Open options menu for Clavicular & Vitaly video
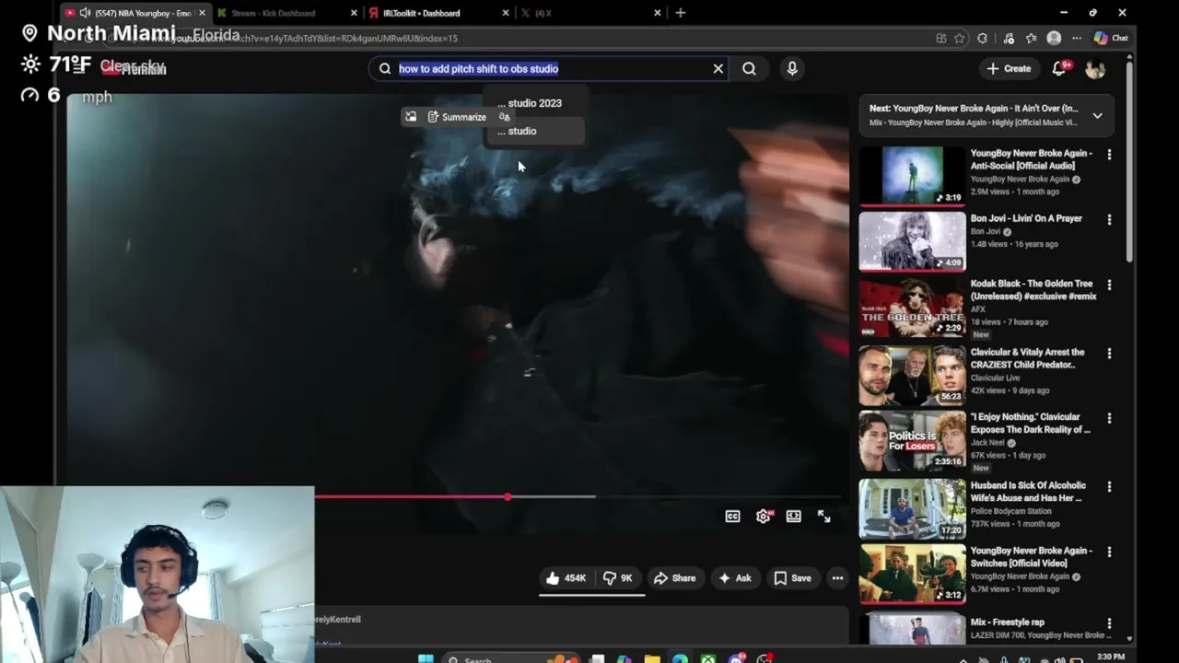The width and height of the screenshot is (1179, 663). [x=1109, y=354]
